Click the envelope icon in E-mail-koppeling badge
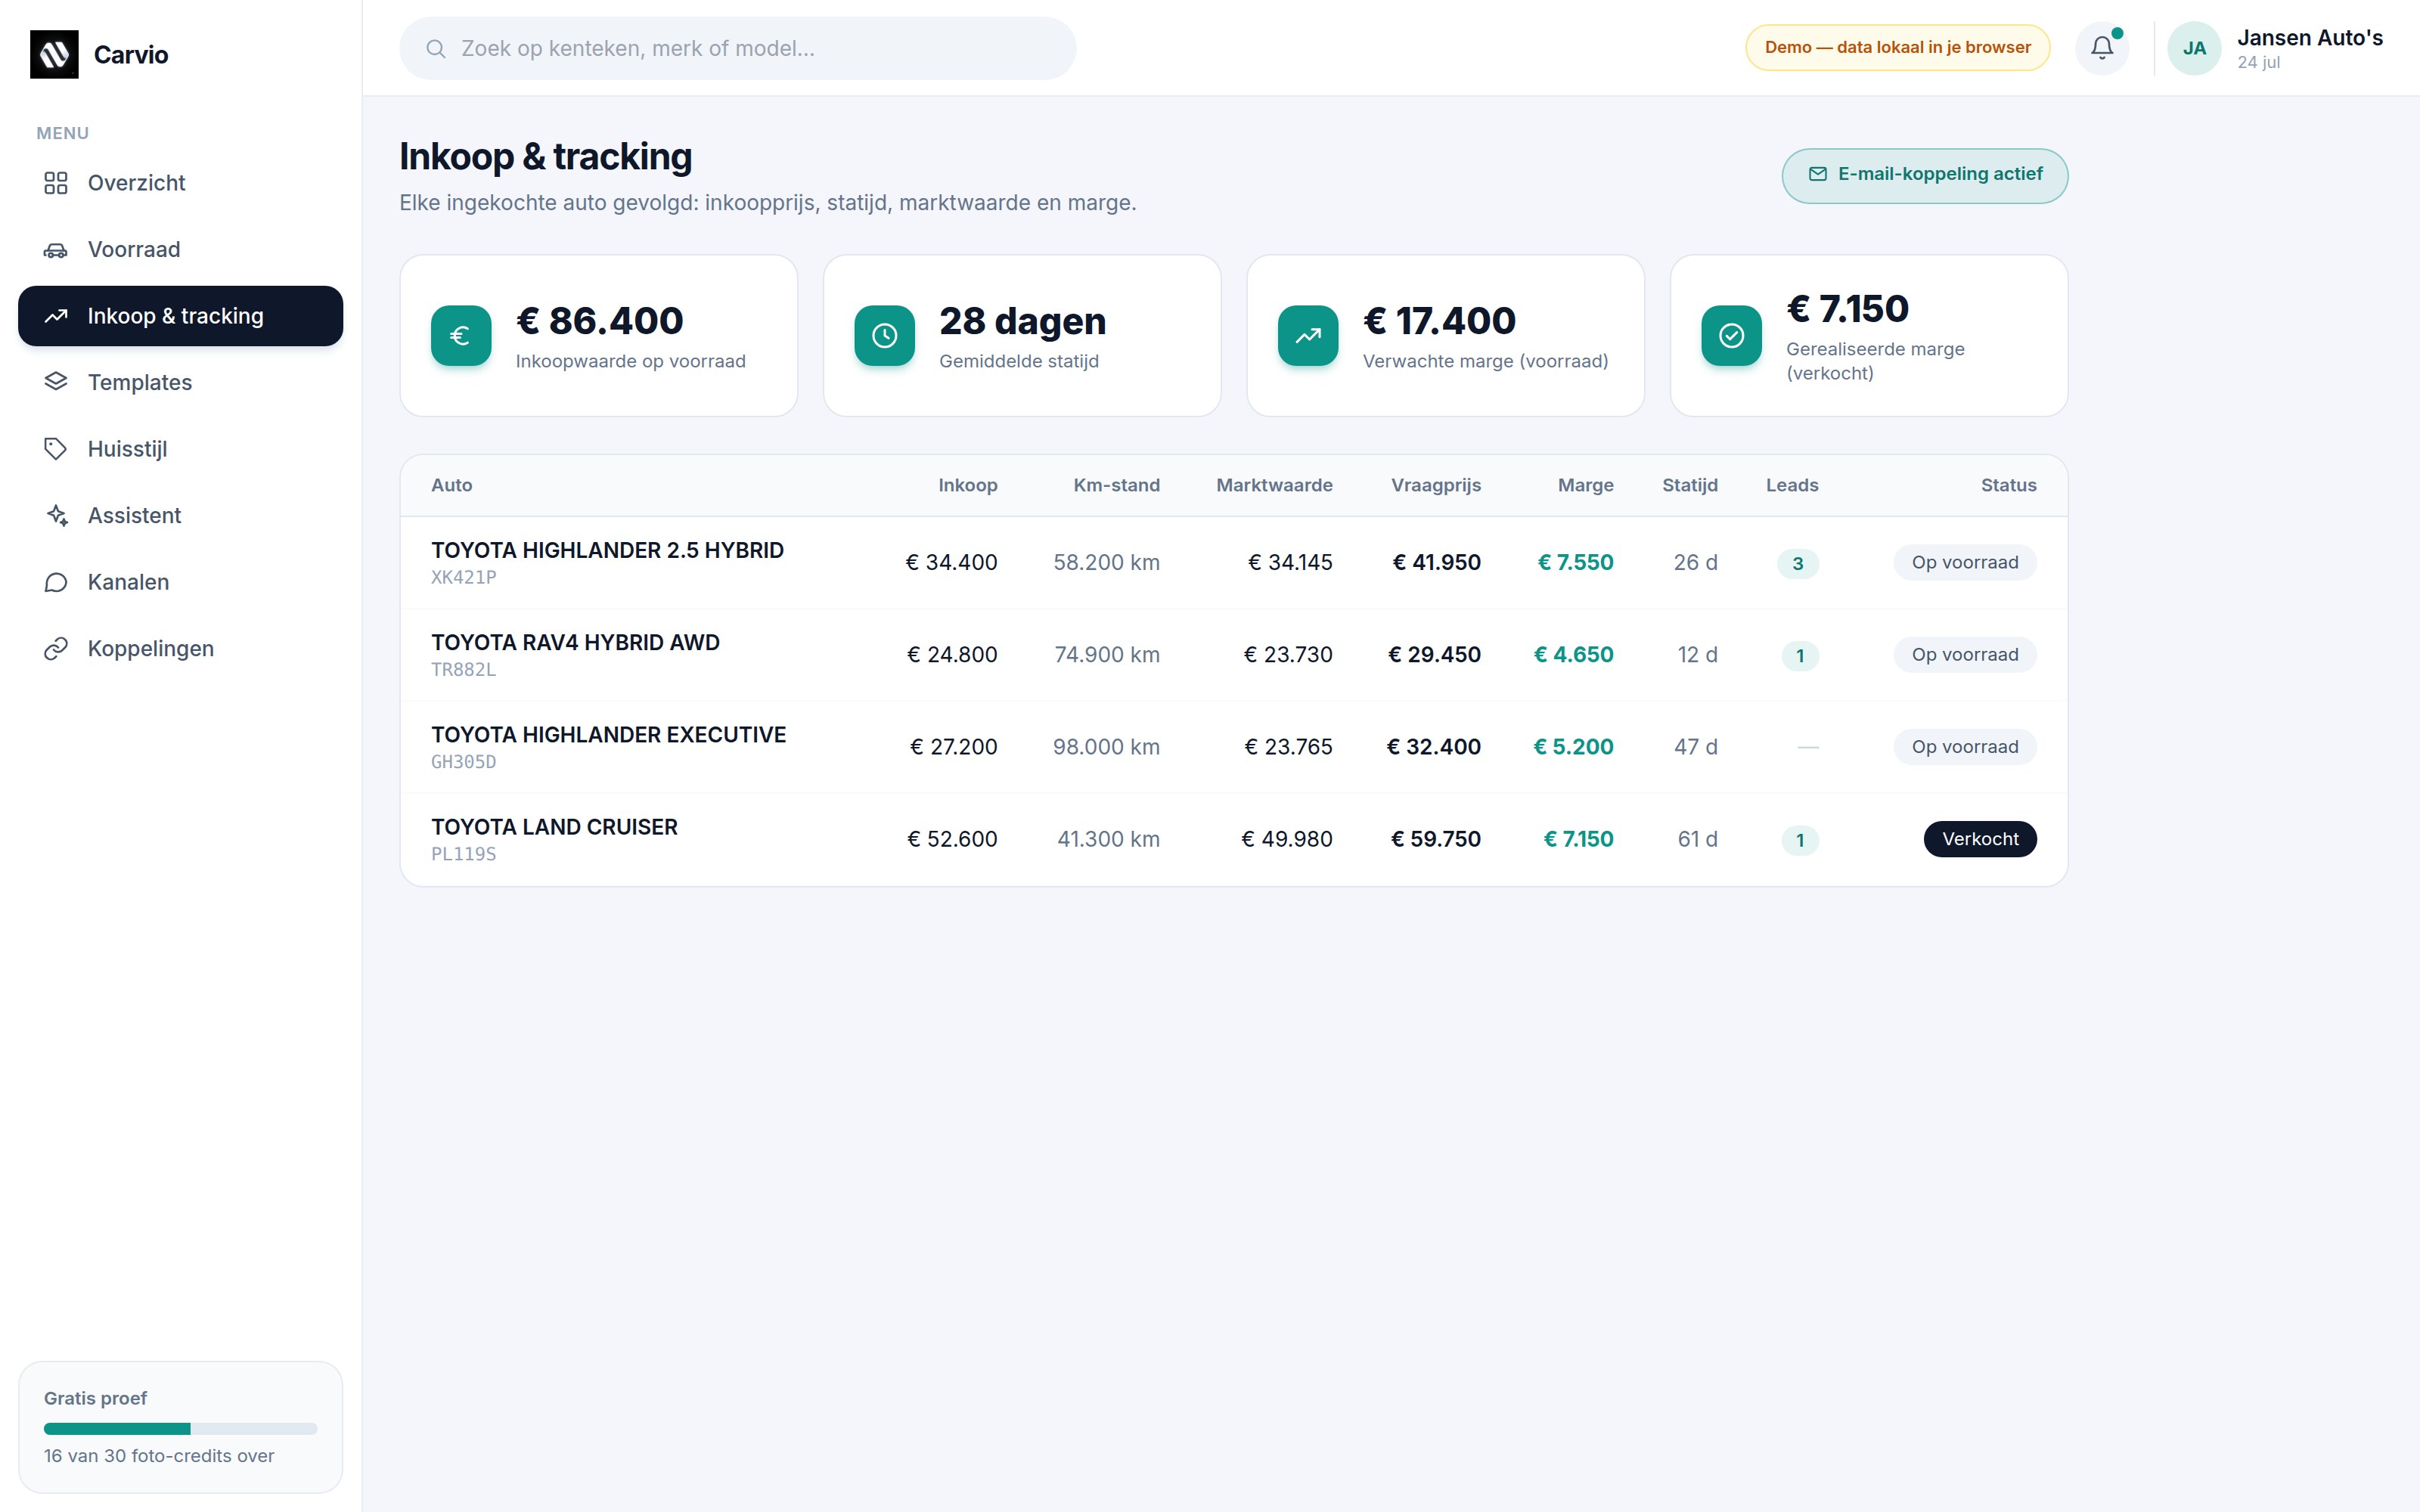 [x=1817, y=174]
